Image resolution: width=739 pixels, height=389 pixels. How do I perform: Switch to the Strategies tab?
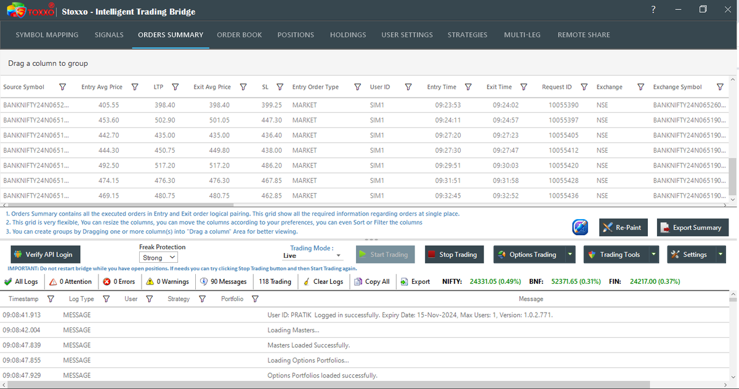[467, 34]
